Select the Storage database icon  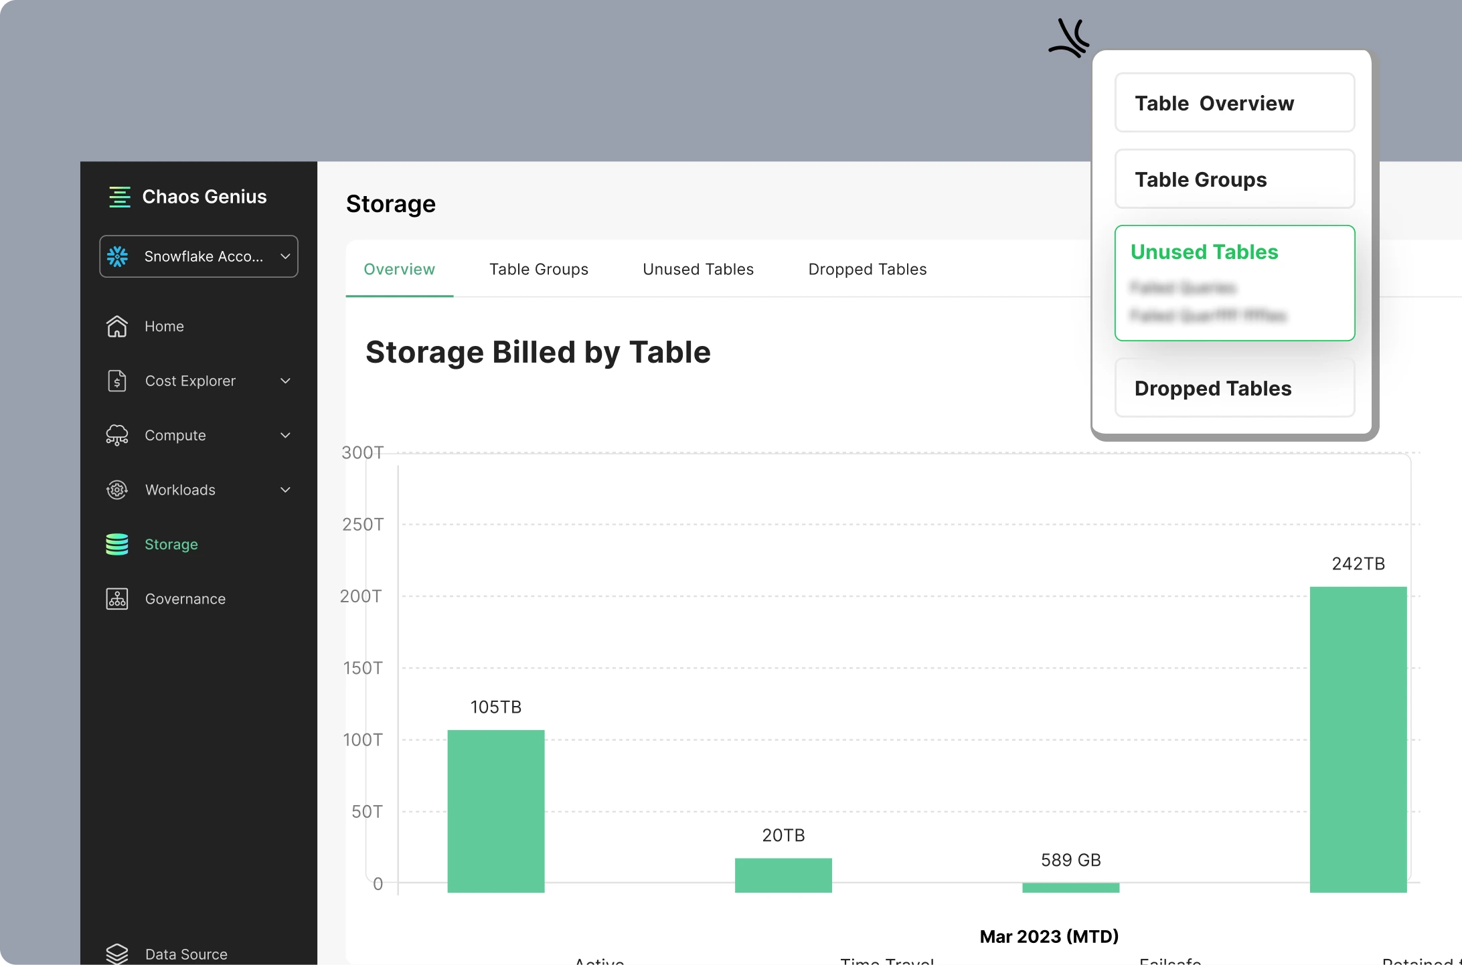point(116,544)
